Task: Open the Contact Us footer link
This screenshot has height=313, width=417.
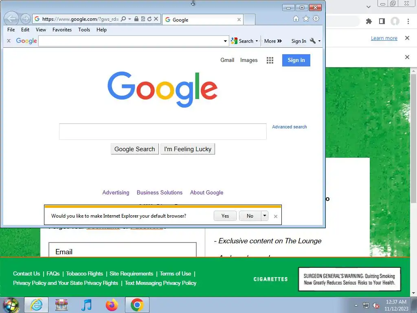Action: point(26,273)
